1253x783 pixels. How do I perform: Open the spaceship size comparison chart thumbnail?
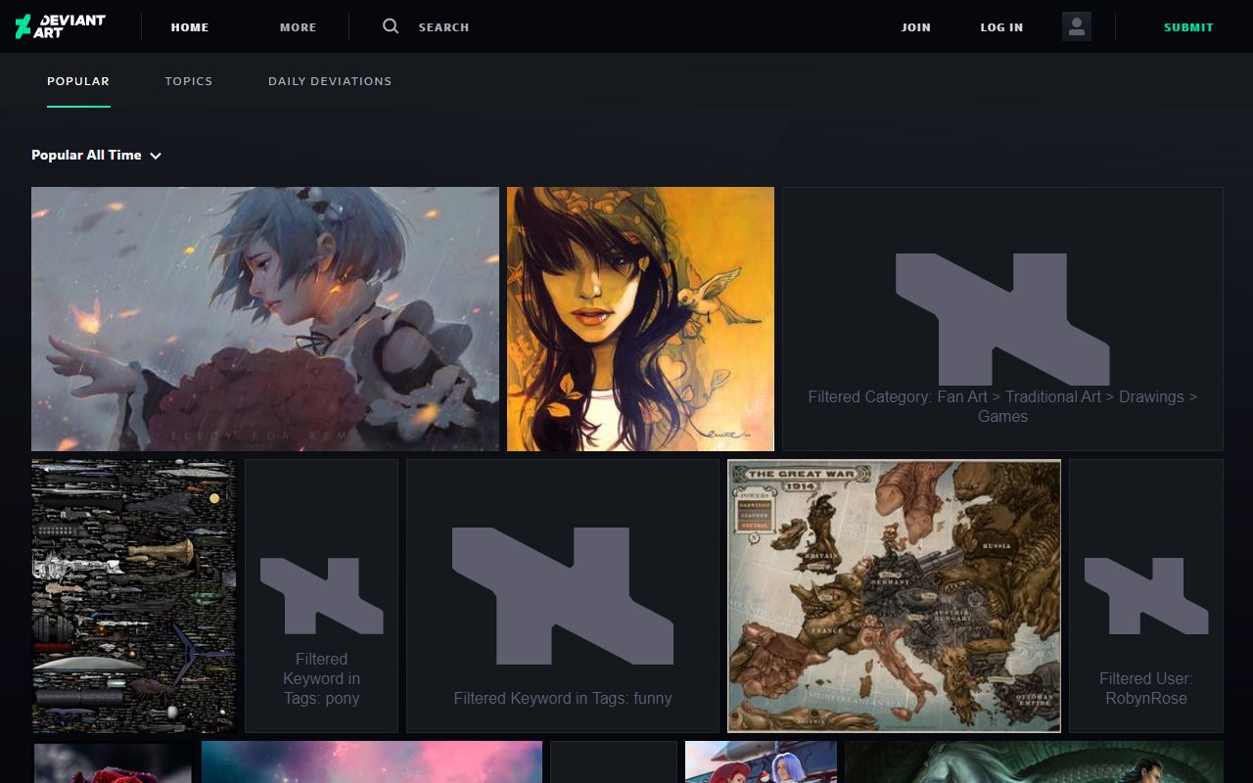click(x=134, y=596)
